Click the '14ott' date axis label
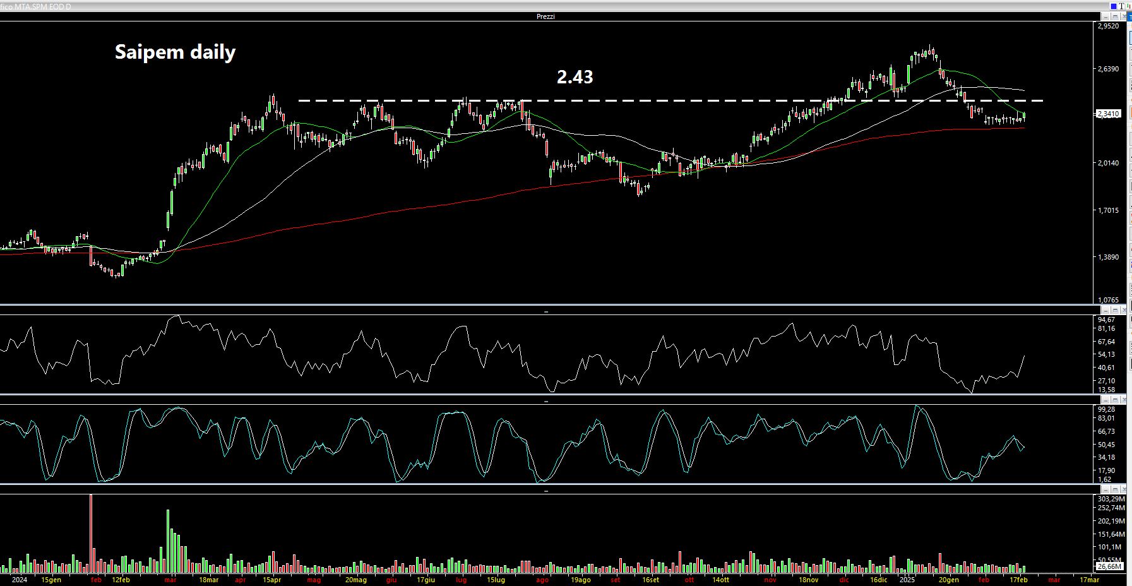This screenshot has width=1132, height=586. click(x=721, y=580)
